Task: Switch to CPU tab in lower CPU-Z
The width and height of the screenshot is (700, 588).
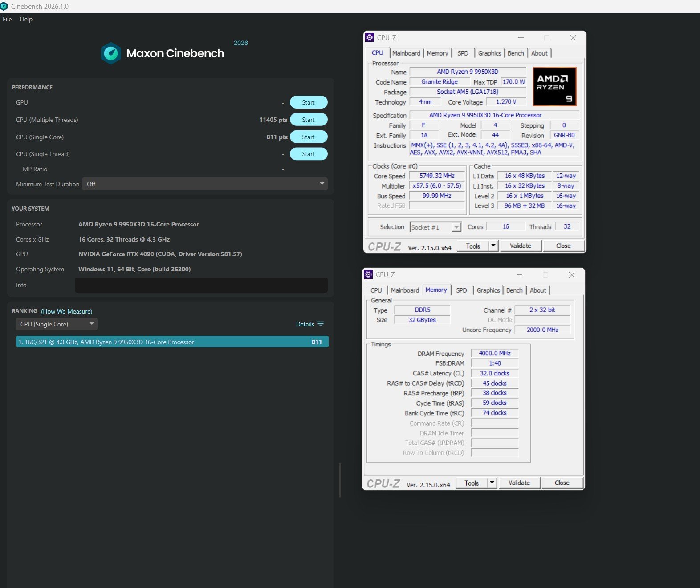Action: coord(376,290)
